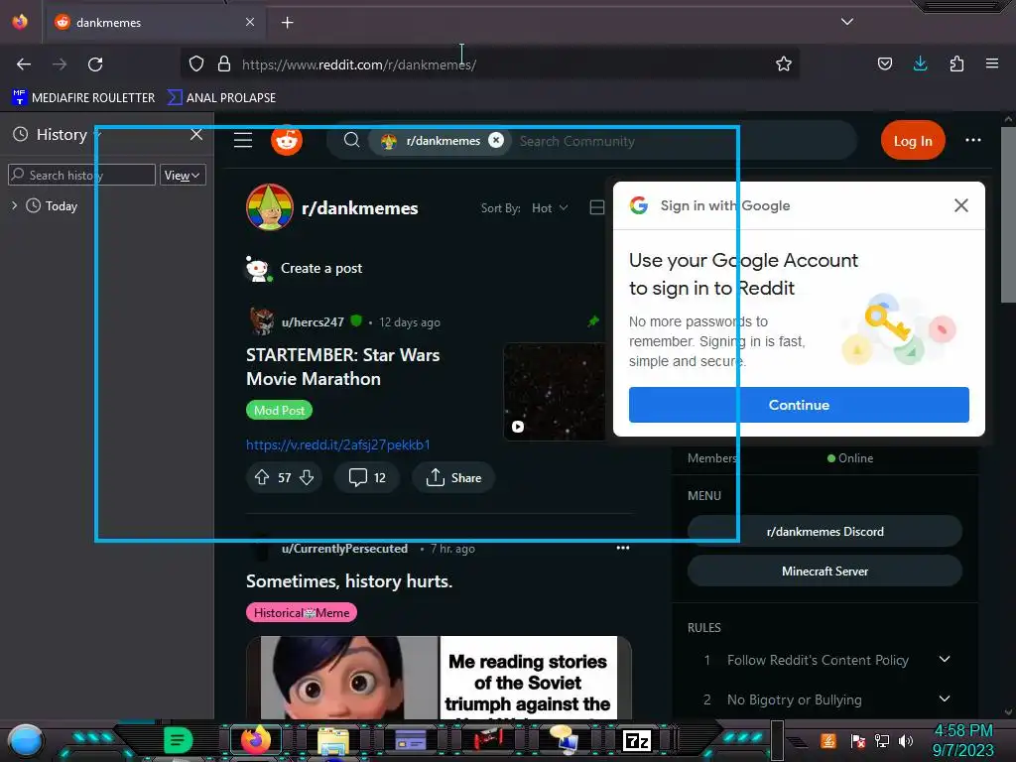
Task: Focus the Search history field
Action: tap(81, 175)
